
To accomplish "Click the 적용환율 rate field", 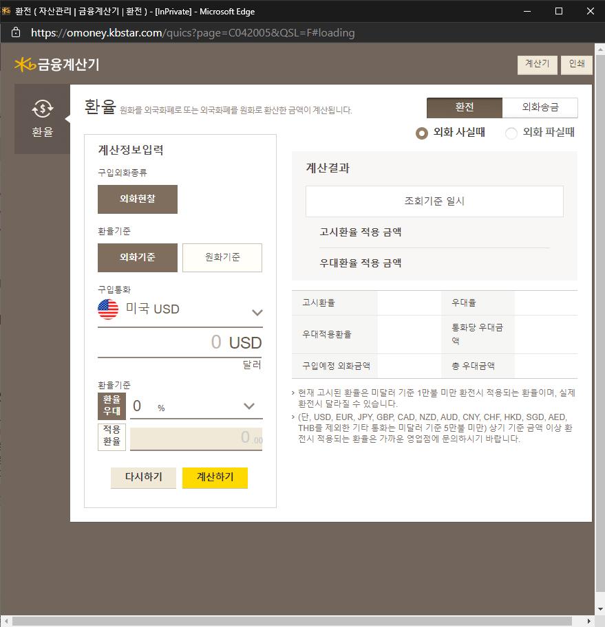I will [x=196, y=439].
